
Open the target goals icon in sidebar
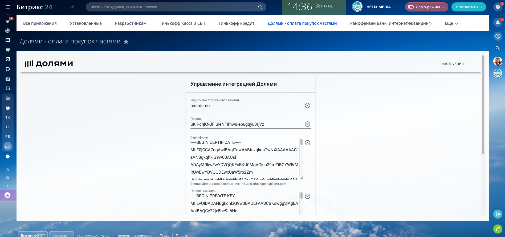click(x=8, y=31)
